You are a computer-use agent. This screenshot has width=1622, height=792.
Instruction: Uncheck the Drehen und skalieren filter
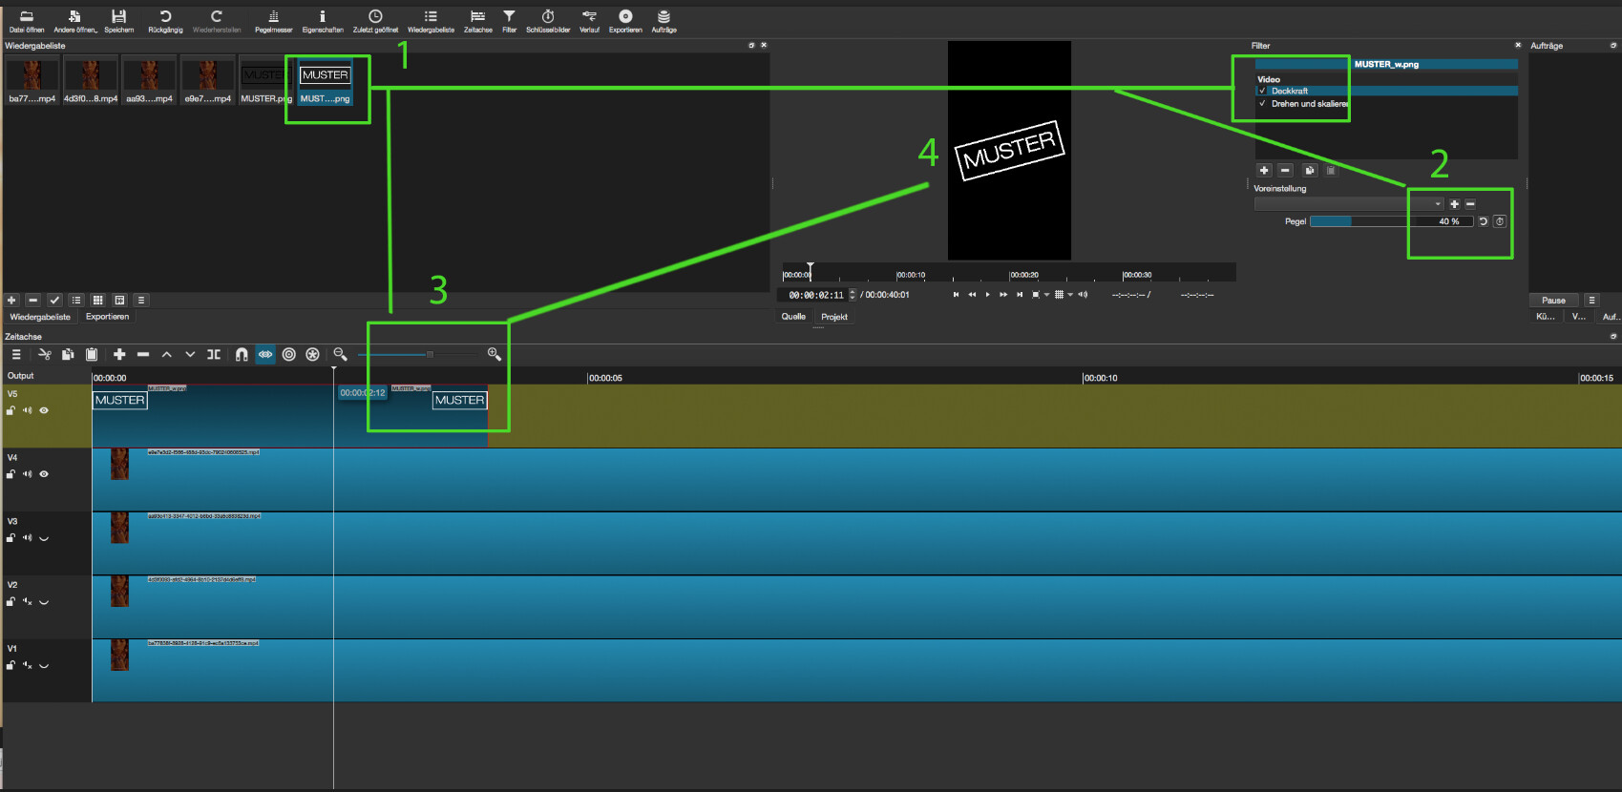(1262, 103)
